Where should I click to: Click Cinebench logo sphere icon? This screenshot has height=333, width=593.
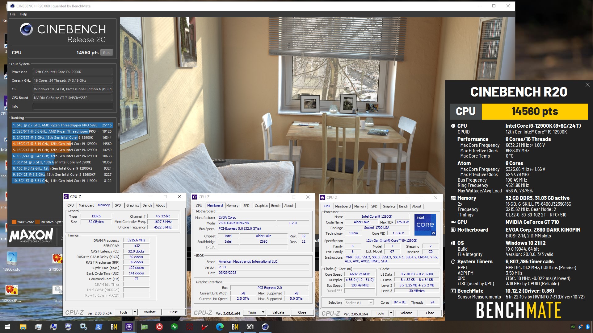(x=26, y=29)
